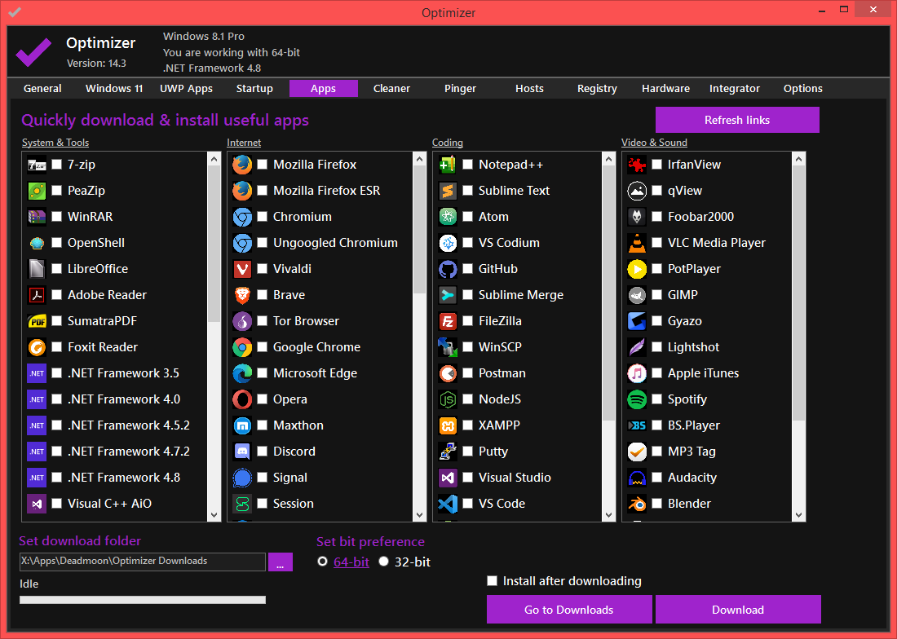897x639 pixels.
Task: Click the Adobe Reader icon
Action: (37, 295)
